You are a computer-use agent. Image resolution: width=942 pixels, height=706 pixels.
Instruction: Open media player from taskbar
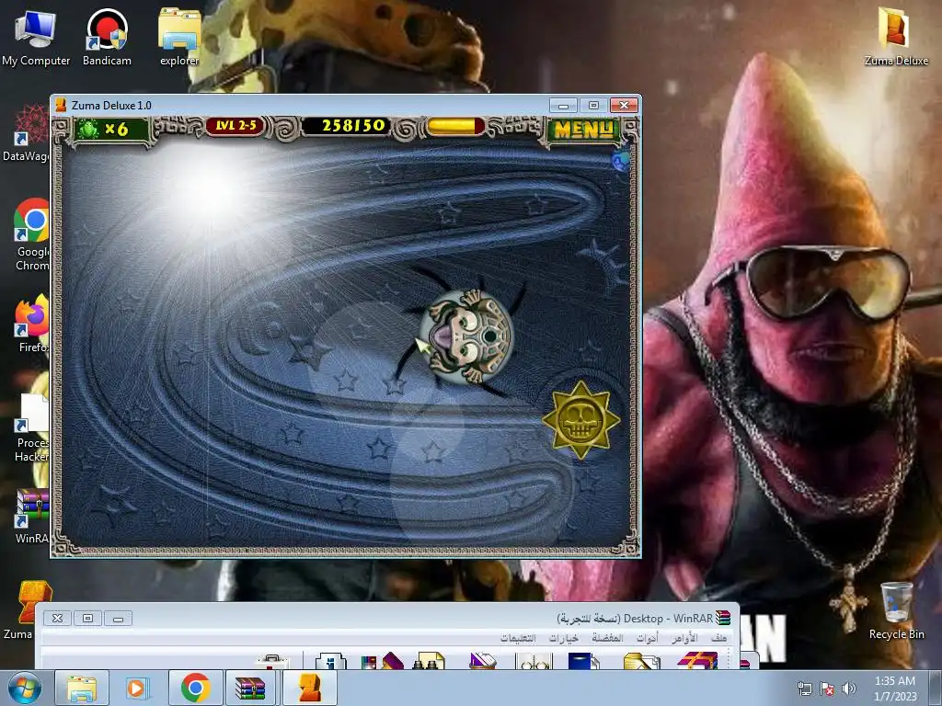137,688
